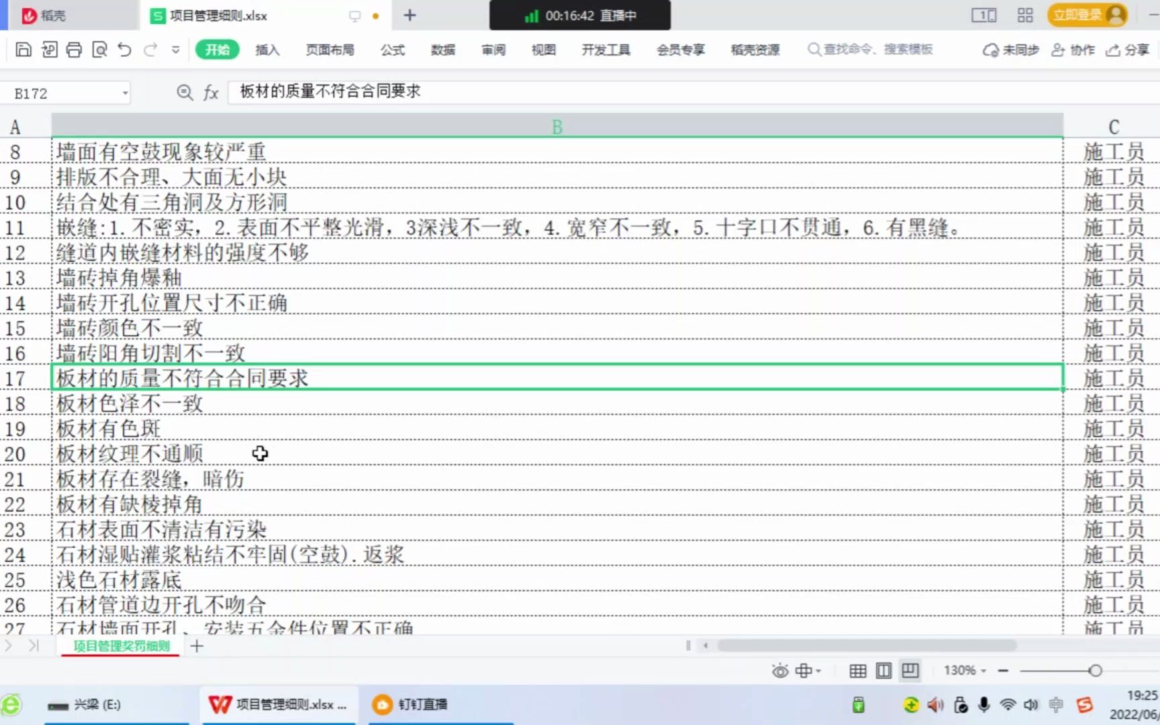Click the Save icon in quick toolbar
This screenshot has height=725, width=1160.
[23, 49]
